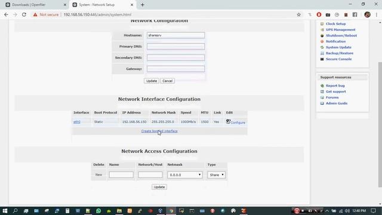Close the System : Network Setup tab
The width and height of the screenshot is (382, 215).
pos(132,5)
